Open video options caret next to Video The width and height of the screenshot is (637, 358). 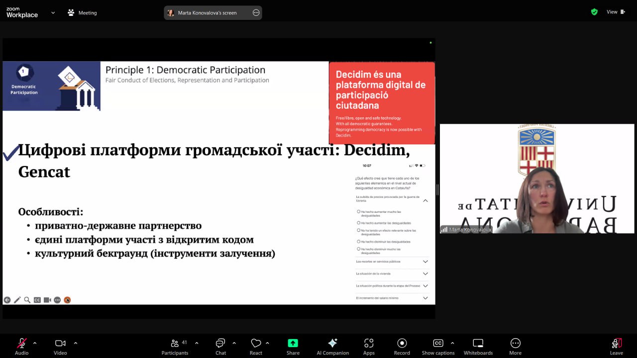point(76,343)
